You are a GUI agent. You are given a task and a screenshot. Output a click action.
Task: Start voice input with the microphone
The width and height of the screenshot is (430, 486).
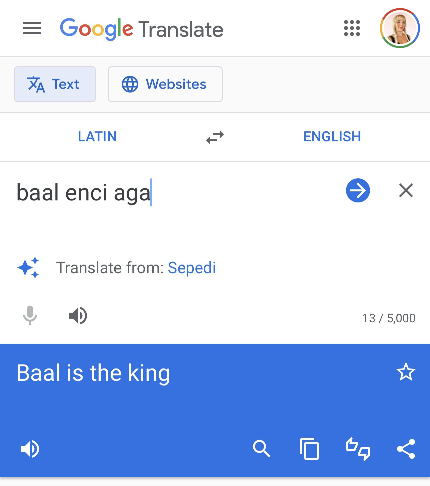tap(30, 315)
